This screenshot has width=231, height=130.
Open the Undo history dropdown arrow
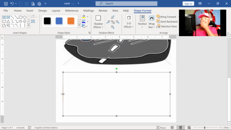[16, 4]
